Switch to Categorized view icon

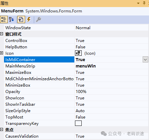click(4, 19)
